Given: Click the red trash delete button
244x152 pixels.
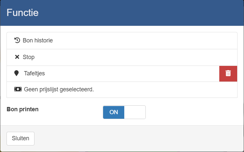Looking at the screenshot, I should (x=228, y=73).
